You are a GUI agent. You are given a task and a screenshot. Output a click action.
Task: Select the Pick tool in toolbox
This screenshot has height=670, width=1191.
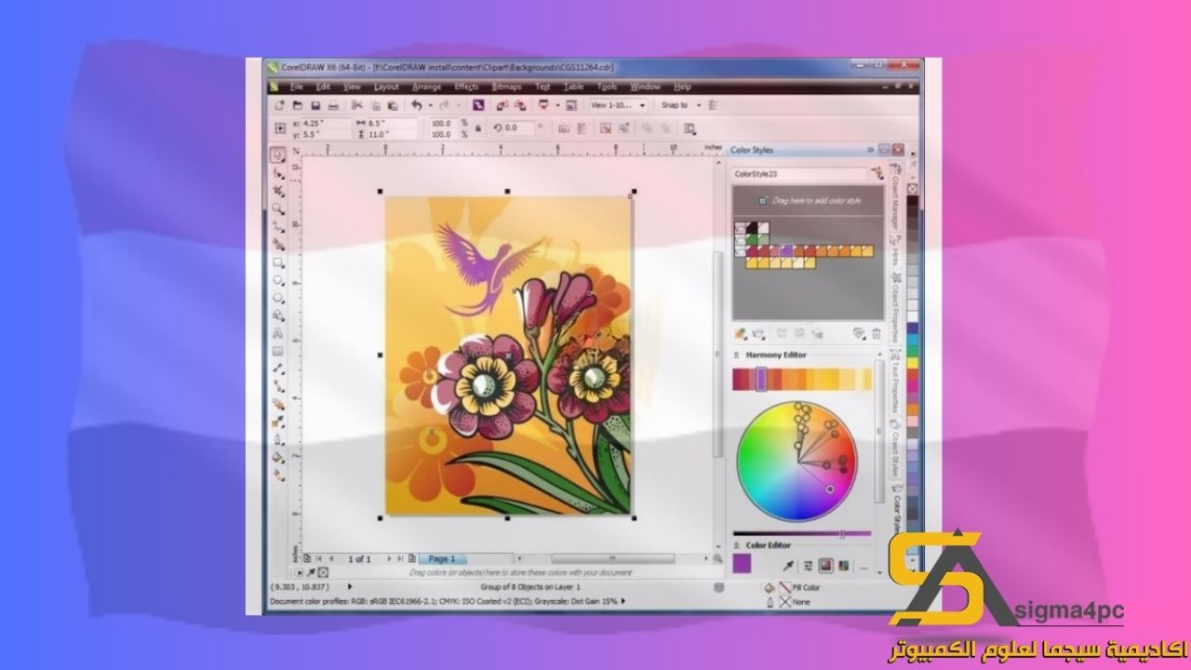click(x=278, y=154)
